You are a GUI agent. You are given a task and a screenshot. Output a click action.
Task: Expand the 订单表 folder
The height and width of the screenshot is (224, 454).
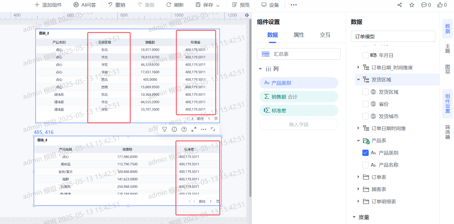358,177
